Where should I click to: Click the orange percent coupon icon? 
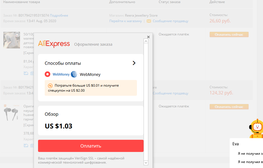pyautogui.click(x=50, y=86)
